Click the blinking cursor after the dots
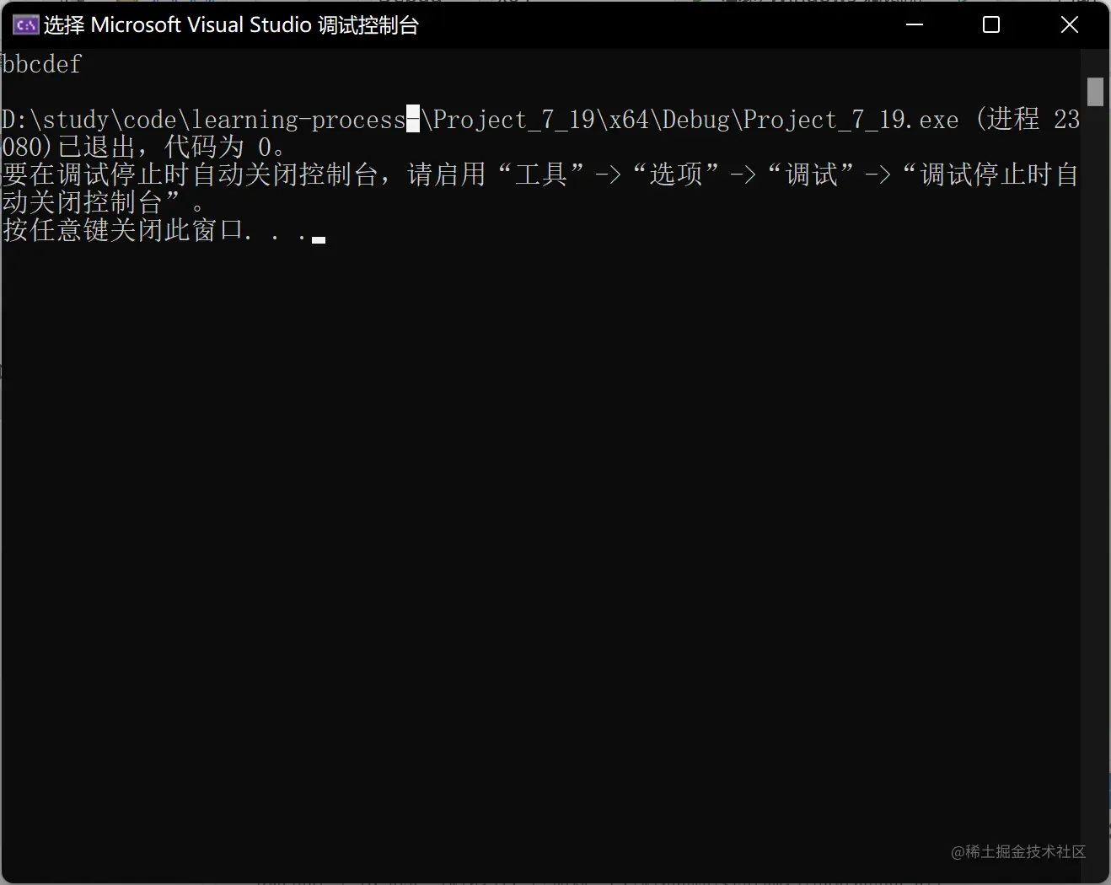The width and height of the screenshot is (1111, 885). (319, 239)
